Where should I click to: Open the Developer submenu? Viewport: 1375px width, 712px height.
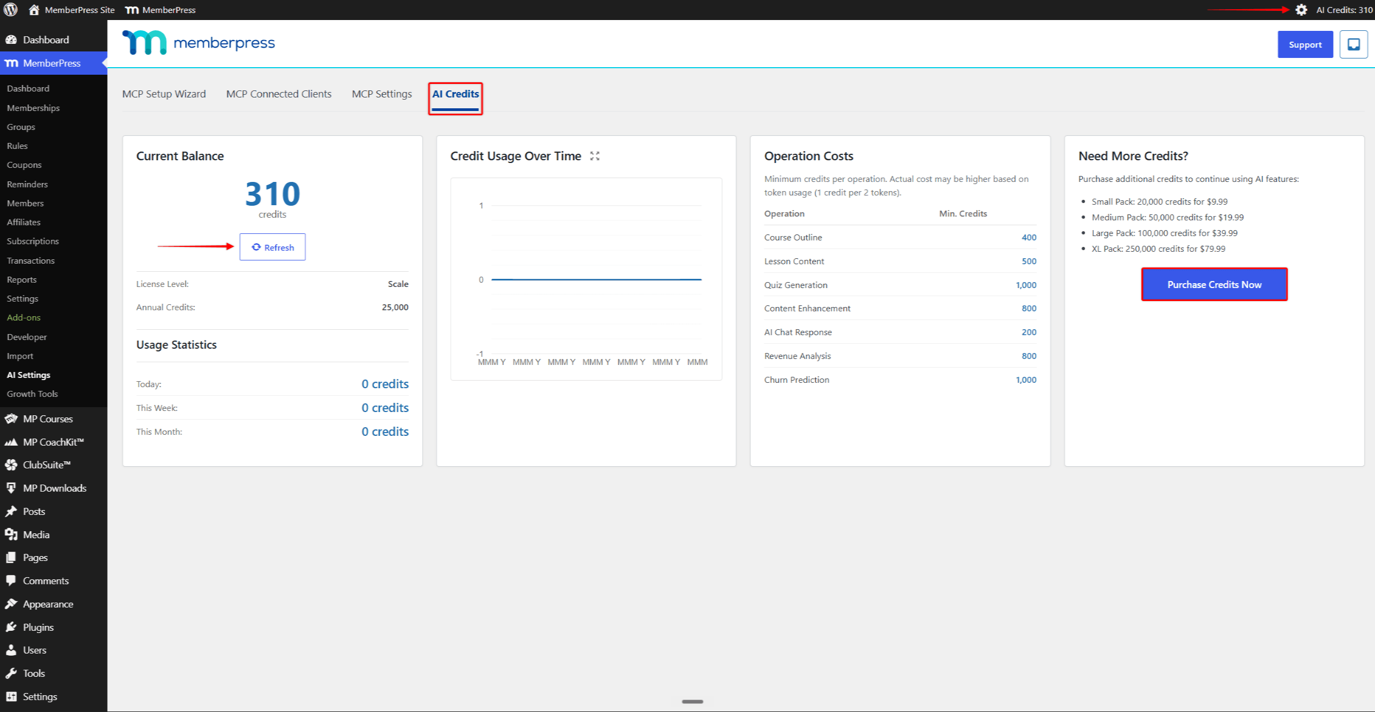tap(27, 337)
